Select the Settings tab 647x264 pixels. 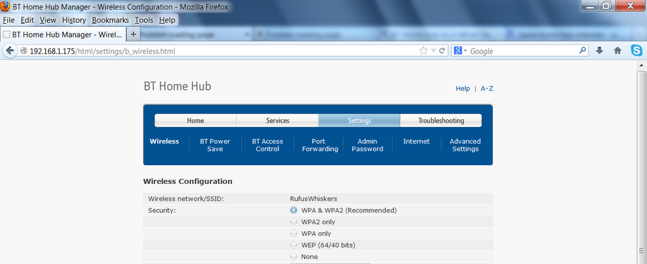(359, 121)
